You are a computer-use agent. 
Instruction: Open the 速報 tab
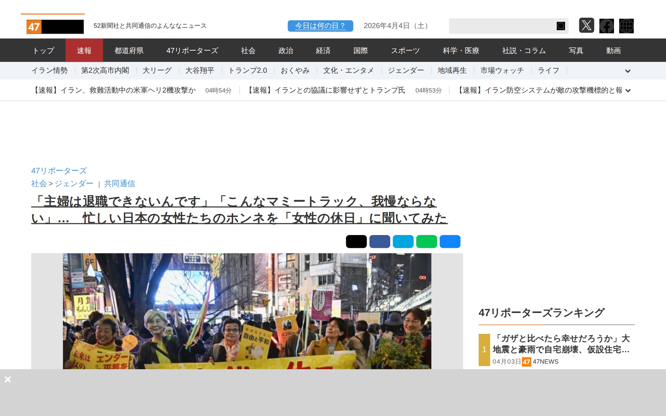coord(84,51)
